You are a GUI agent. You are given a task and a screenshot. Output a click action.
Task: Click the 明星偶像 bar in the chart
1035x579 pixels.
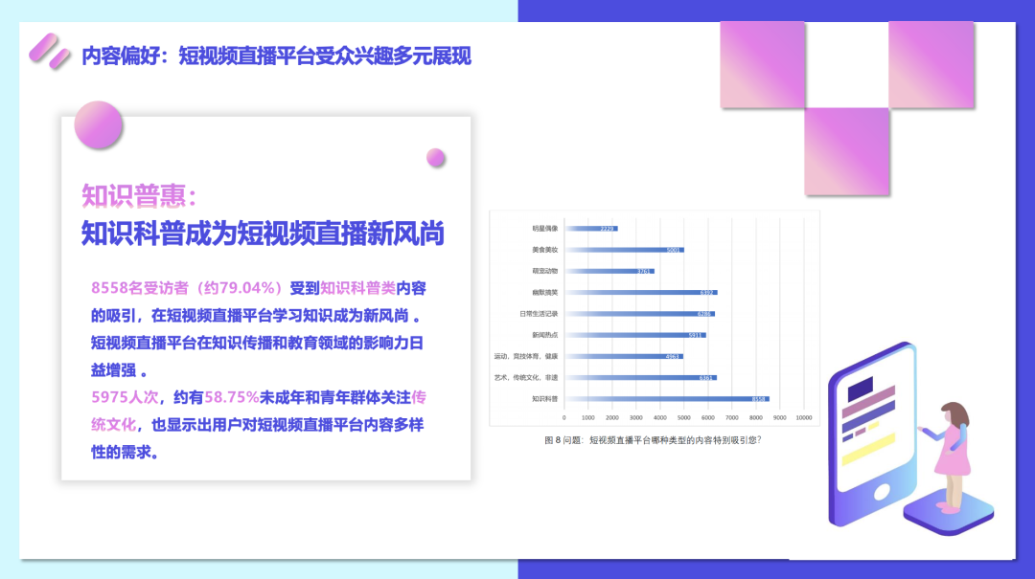click(x=590, y=229)
